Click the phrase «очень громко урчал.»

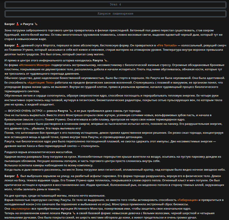[x=182, y=218]
